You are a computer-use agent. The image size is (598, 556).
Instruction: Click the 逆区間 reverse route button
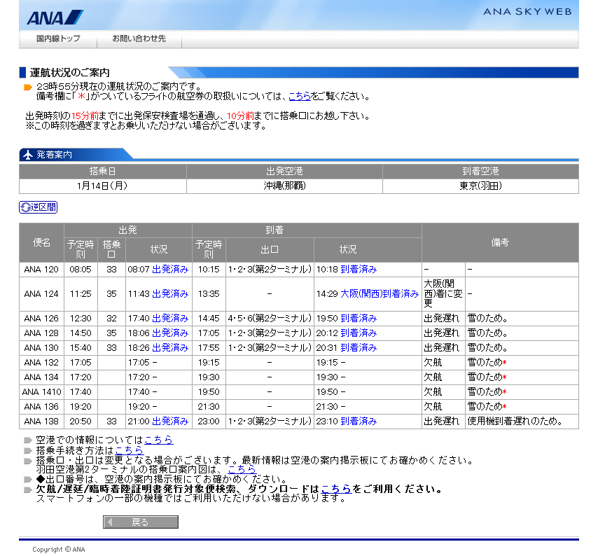(x=38, y=207)
